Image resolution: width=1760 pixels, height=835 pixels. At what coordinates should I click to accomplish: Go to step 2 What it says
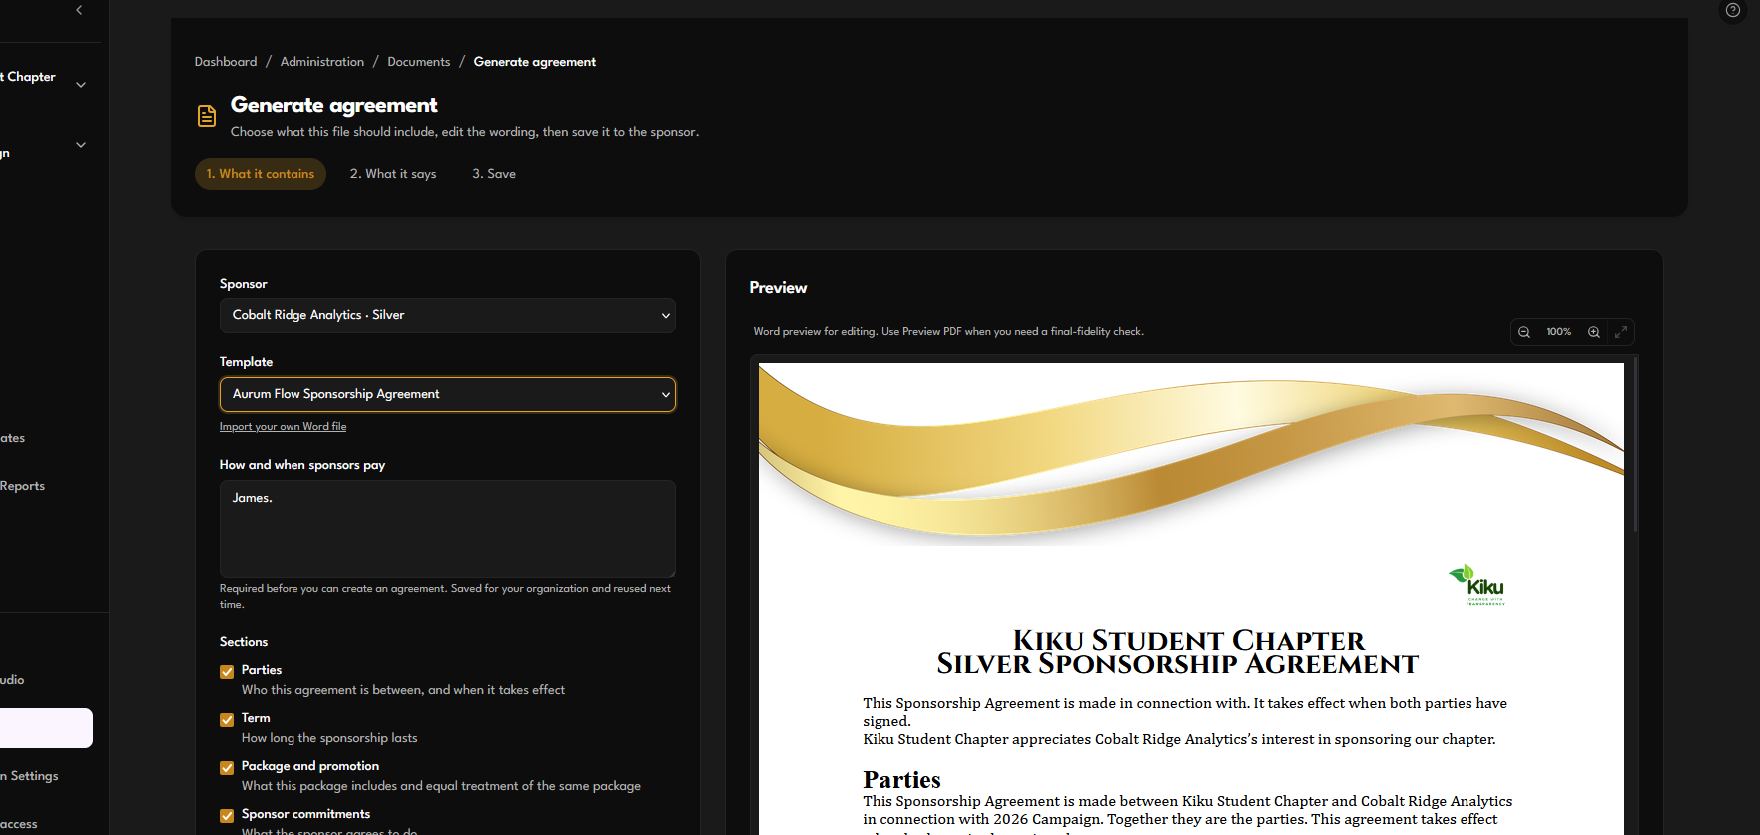(393, 174)
